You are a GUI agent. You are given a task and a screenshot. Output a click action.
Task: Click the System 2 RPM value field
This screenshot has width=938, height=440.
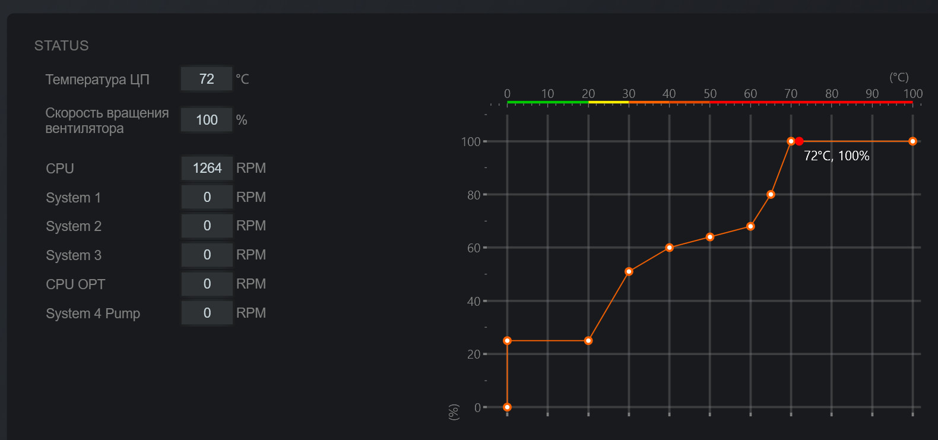tap(207, 226)
